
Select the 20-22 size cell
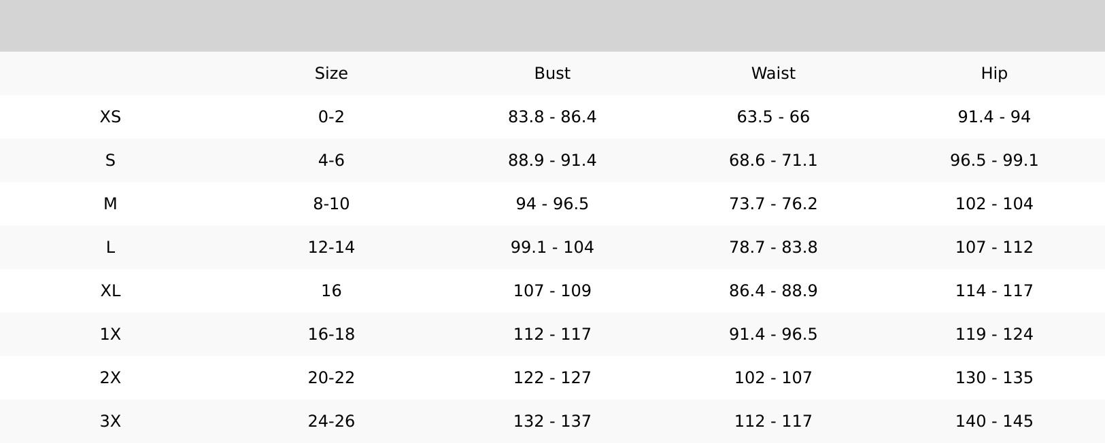(x=331, y=378)
